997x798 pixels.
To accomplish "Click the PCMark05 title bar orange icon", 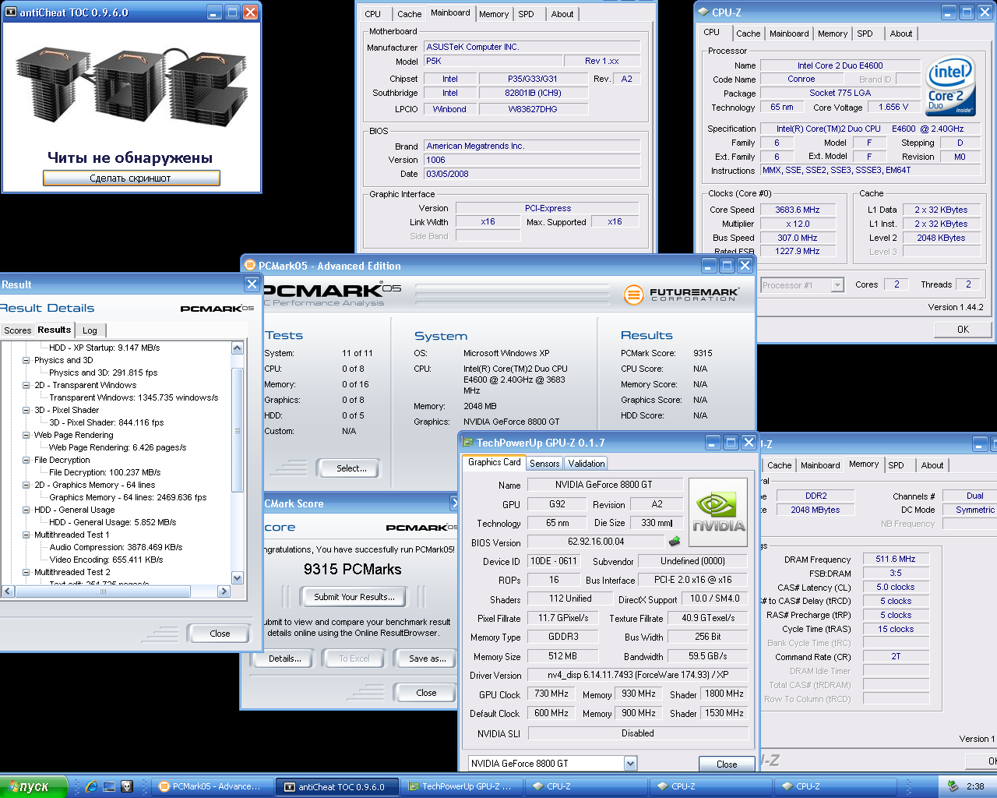I will (250, 266).
